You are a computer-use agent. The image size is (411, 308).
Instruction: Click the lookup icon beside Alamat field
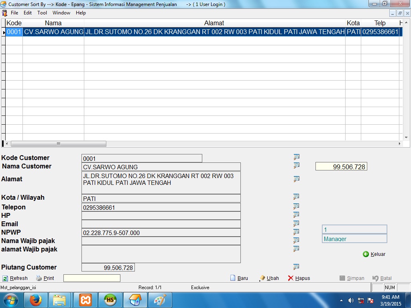(x=296, y=179)
